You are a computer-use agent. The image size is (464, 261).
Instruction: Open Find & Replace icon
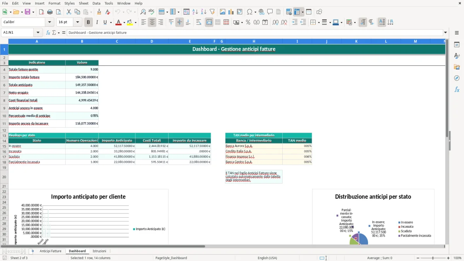click(x=143, y=12)
